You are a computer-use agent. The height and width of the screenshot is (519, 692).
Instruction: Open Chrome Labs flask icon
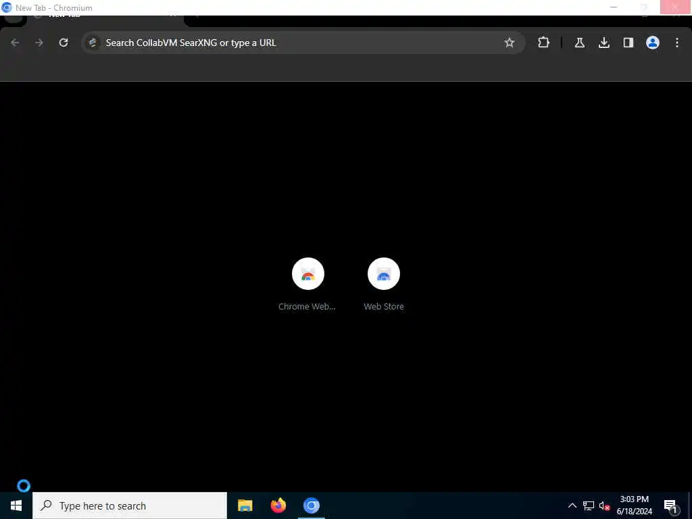coord(579,43)
